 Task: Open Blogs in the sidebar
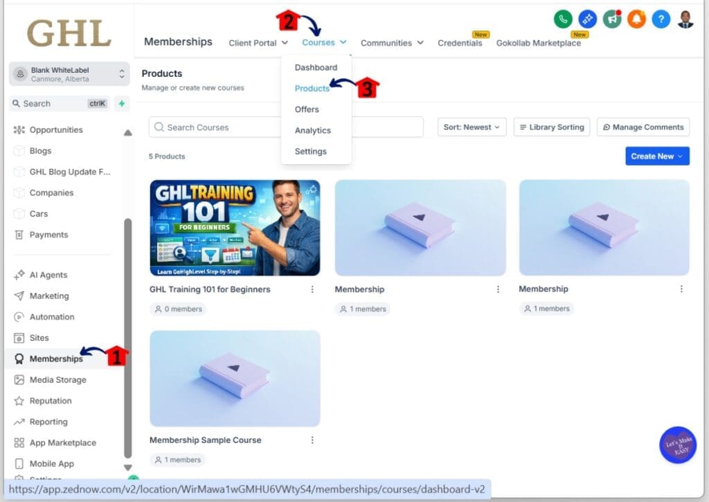pos(40,151)
